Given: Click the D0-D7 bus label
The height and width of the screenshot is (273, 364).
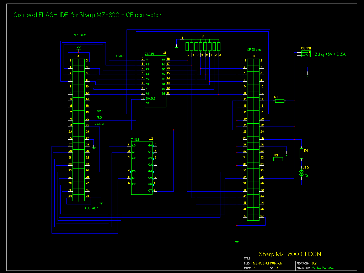Looking at the screenshot, I should pos(119,56).
